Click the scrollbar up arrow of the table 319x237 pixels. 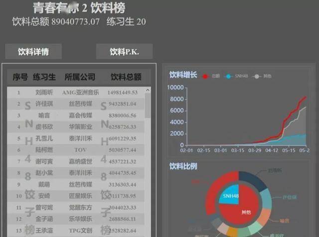[x=148, y=90]
